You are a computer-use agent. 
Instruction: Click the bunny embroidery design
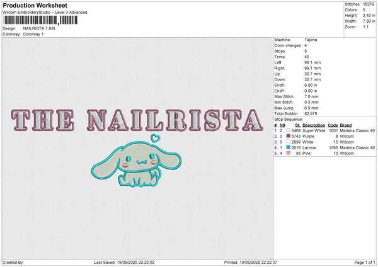point(137,163)
